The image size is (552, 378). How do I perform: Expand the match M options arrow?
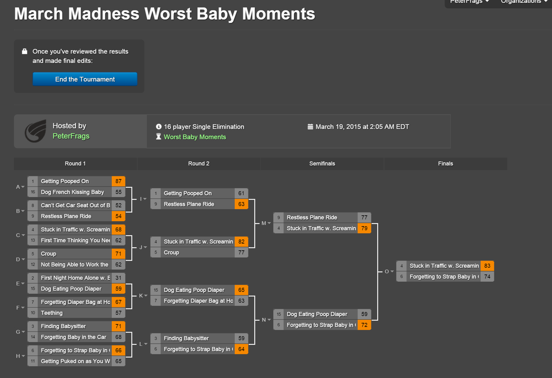pos(269,223)
